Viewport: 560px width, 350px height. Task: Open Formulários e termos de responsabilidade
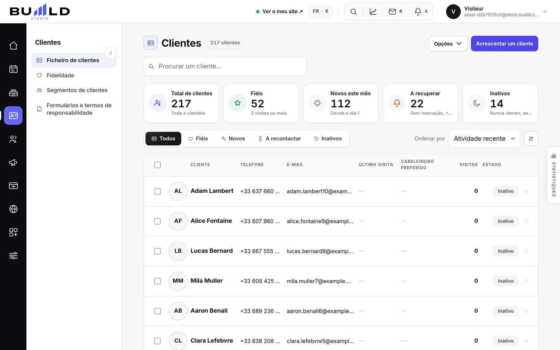point(74,109)
